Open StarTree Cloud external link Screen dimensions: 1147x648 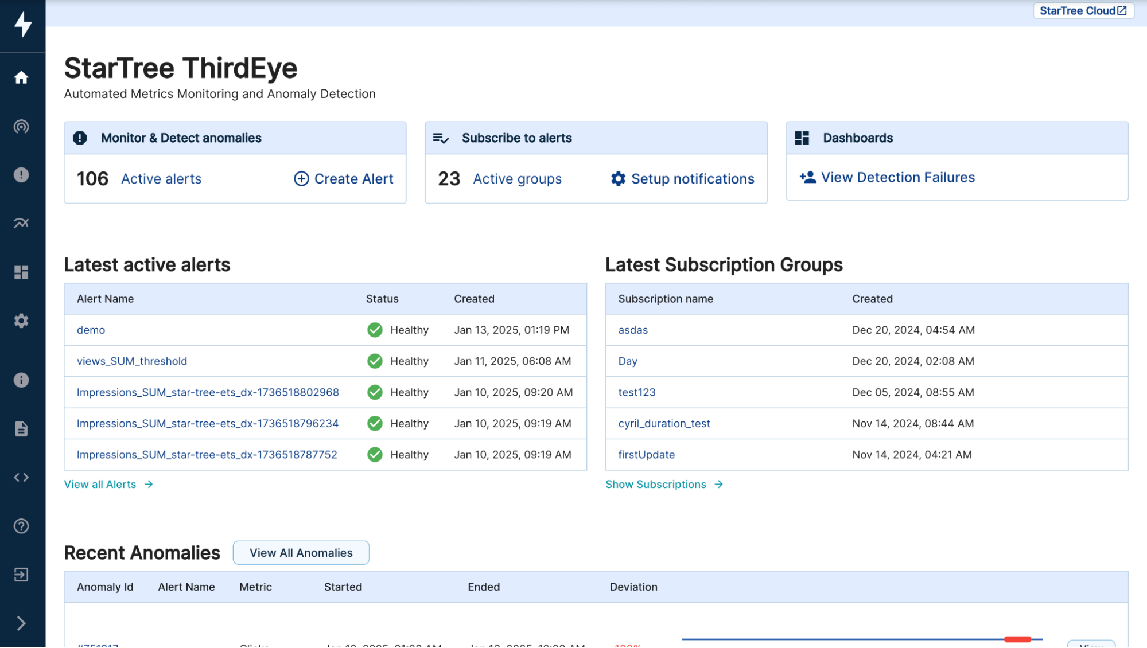1083,11
